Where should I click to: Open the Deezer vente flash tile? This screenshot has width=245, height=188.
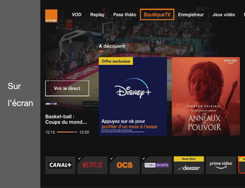pyautogui.click(x=189, y=165)
